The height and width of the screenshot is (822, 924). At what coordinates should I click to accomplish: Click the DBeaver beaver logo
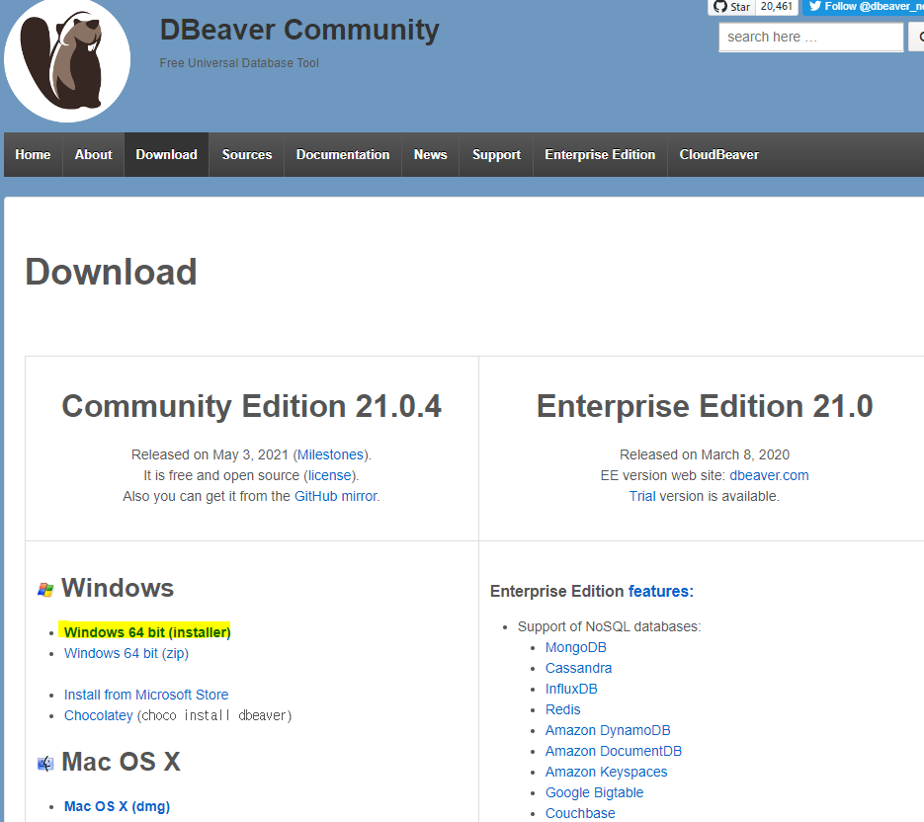click(x=67, y=60)
